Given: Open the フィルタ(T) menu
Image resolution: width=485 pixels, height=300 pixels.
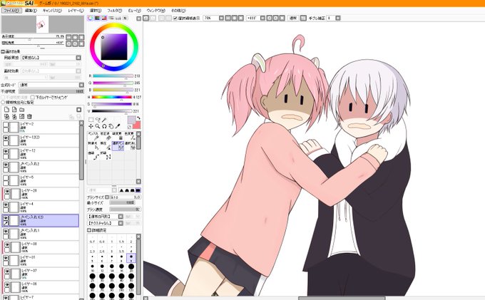Looking at the screenshot, I should point(115,11).
